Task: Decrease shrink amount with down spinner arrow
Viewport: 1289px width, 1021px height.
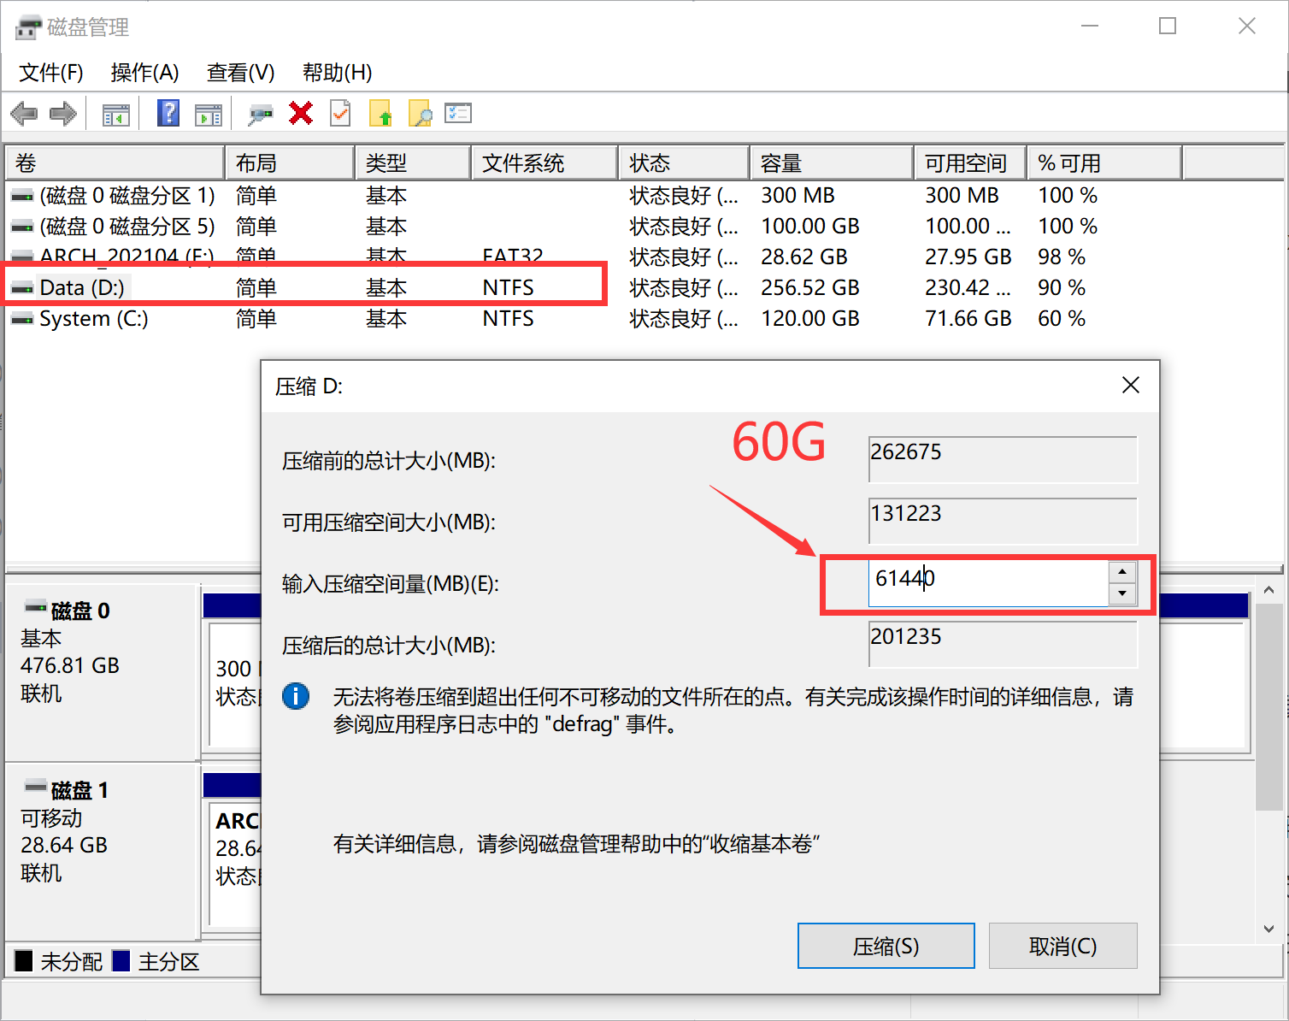Action: pos(1122,593)
